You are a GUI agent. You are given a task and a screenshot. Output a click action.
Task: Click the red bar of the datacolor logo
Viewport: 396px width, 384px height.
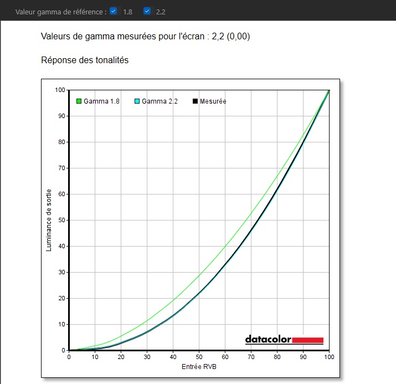307,340
